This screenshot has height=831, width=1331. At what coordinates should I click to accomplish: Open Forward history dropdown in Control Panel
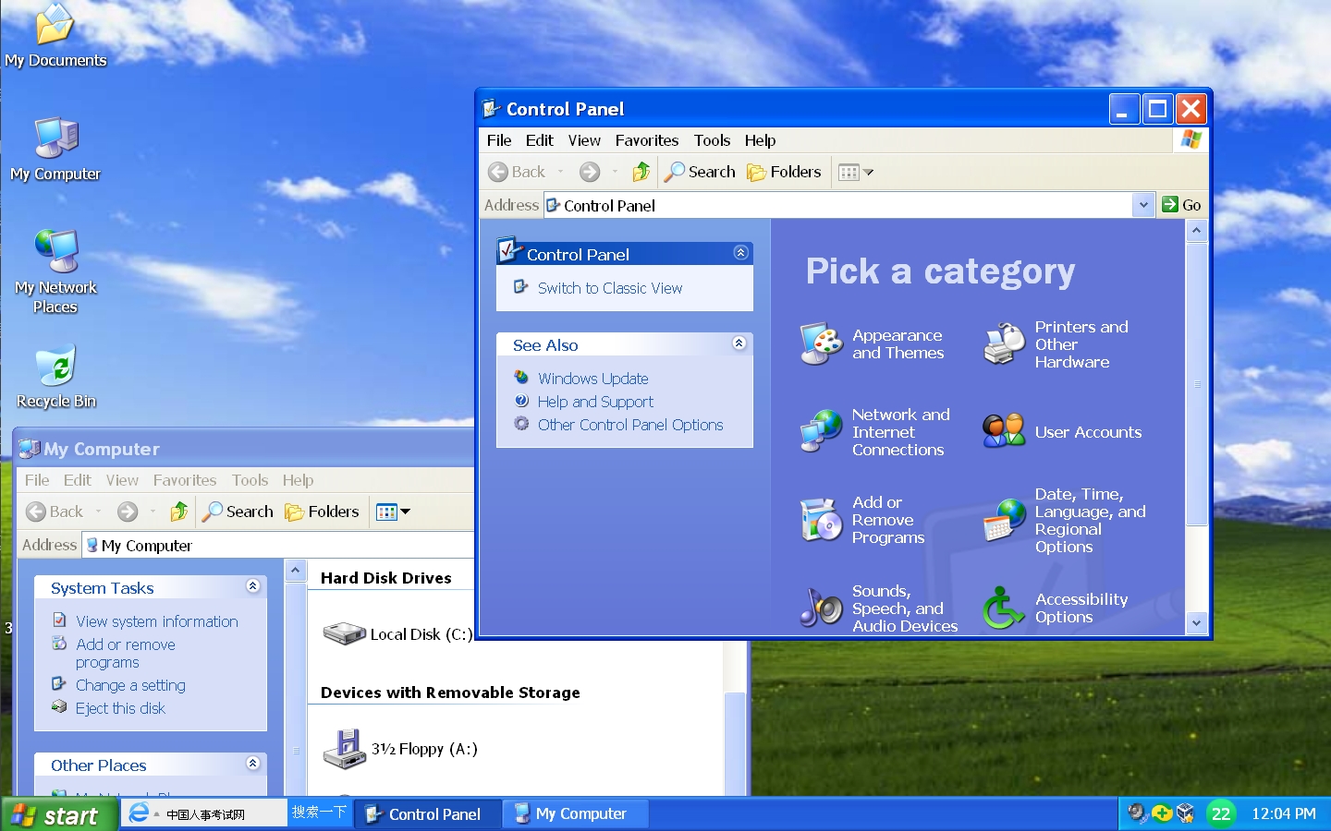pyautogui.click(x=615, y=172)
